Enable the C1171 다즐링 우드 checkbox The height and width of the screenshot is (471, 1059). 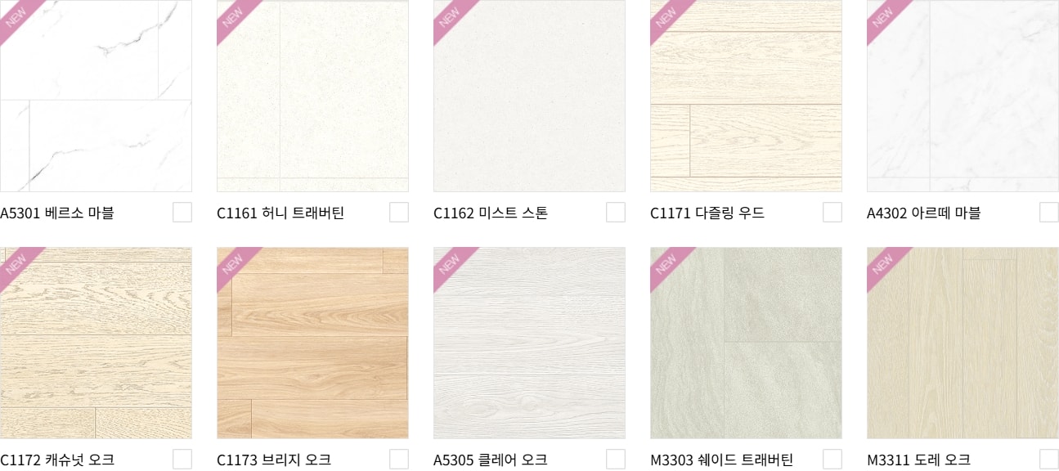coord(832,213)
